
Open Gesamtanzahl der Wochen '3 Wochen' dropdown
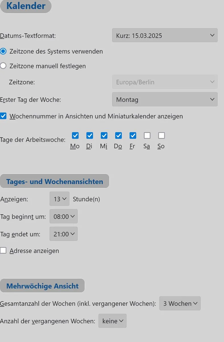(180, 303)
